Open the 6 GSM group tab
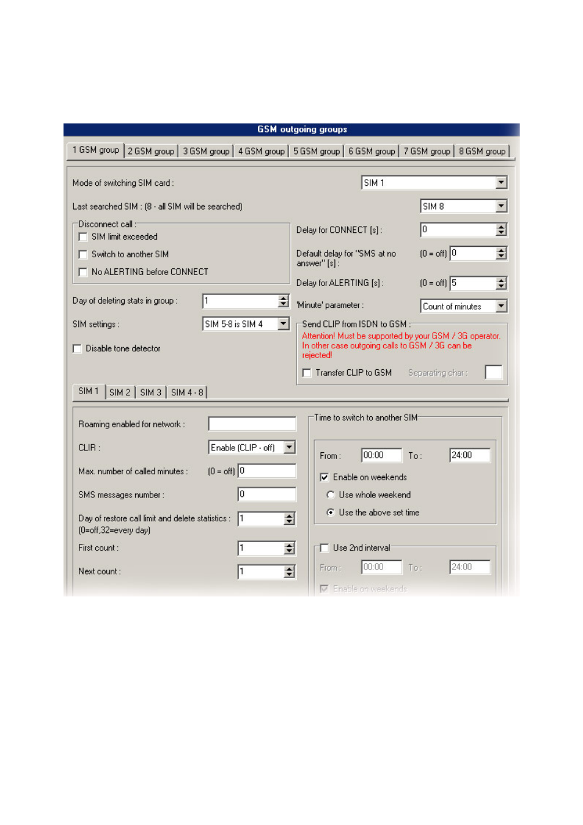 pyautogui.click(x=372, y=151)
